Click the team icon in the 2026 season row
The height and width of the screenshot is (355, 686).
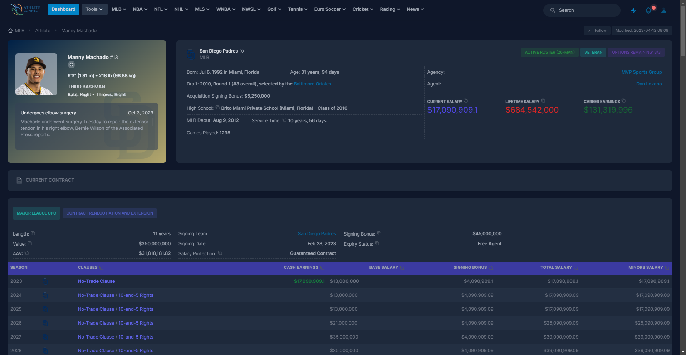click(x=45, y=323)
